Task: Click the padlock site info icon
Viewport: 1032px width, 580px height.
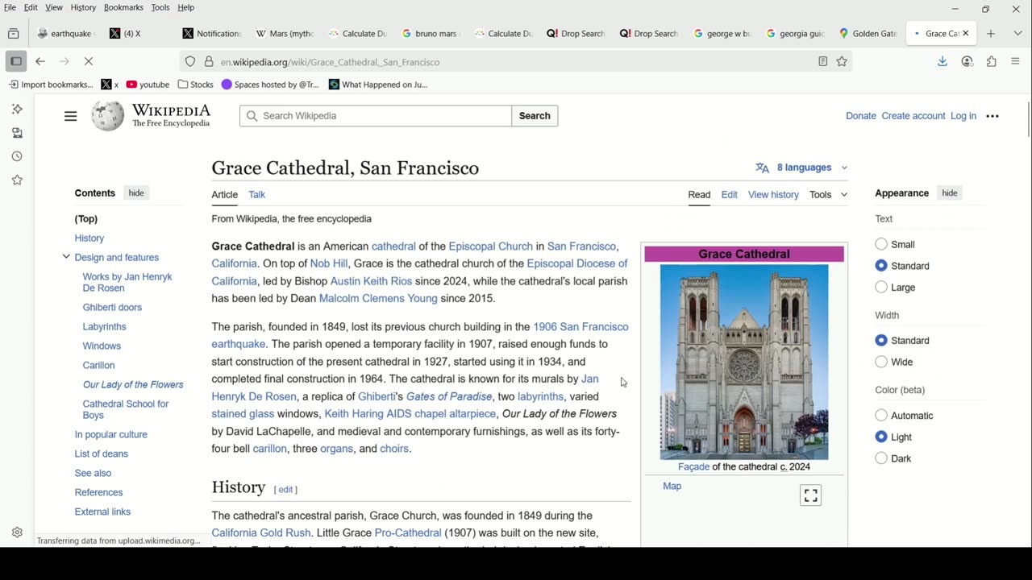Action: (x=208, y=61)
